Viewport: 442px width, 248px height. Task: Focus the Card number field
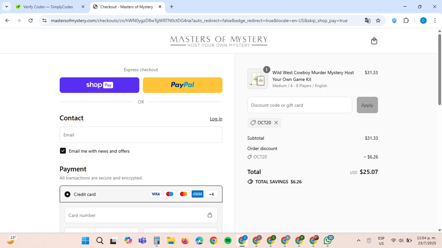pos(141,215)
